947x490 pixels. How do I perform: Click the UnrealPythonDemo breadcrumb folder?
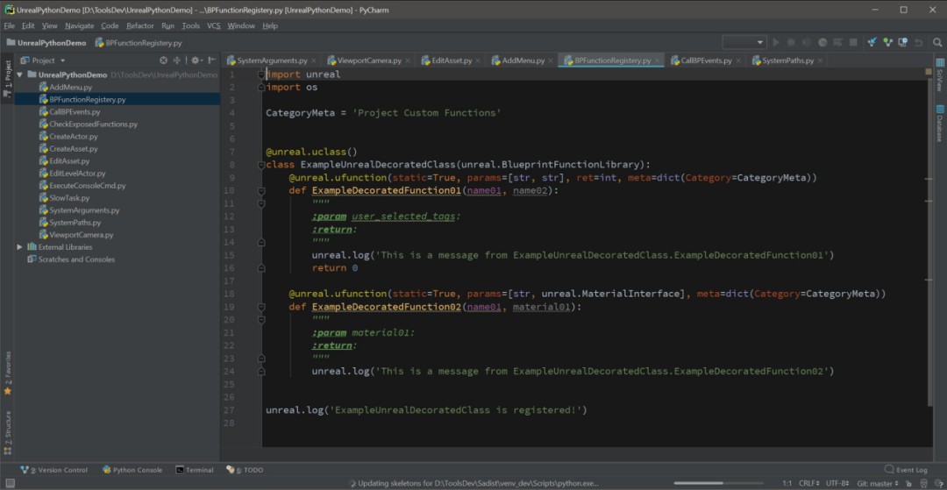(46, 43)
